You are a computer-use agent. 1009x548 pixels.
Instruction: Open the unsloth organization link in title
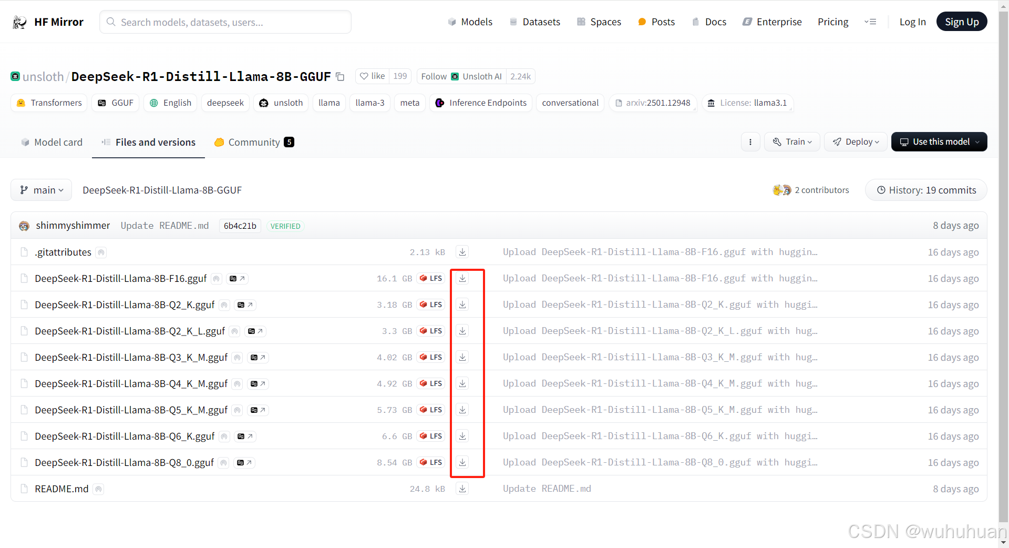click(x=43, y=77)
